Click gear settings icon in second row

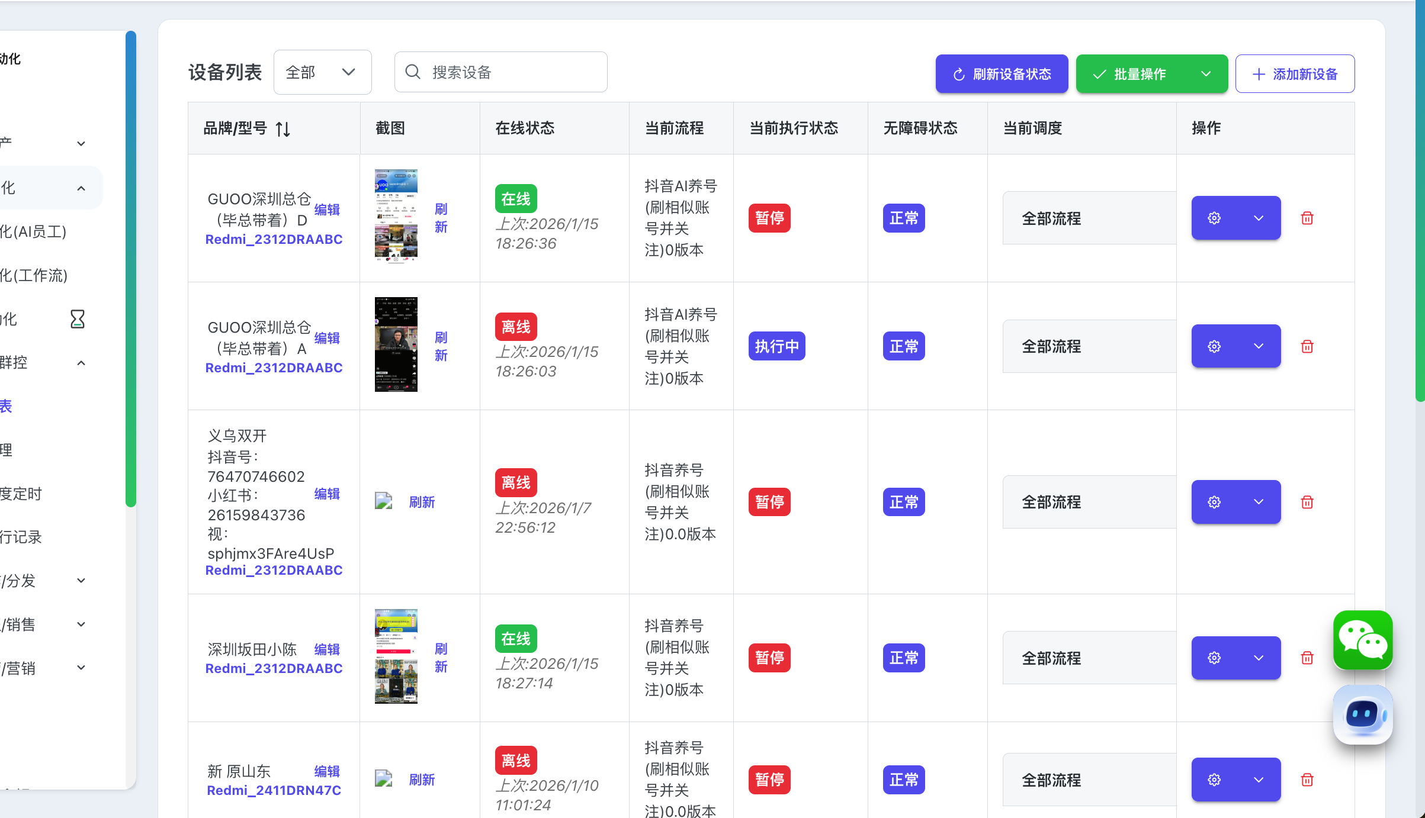click(1214, 346)
